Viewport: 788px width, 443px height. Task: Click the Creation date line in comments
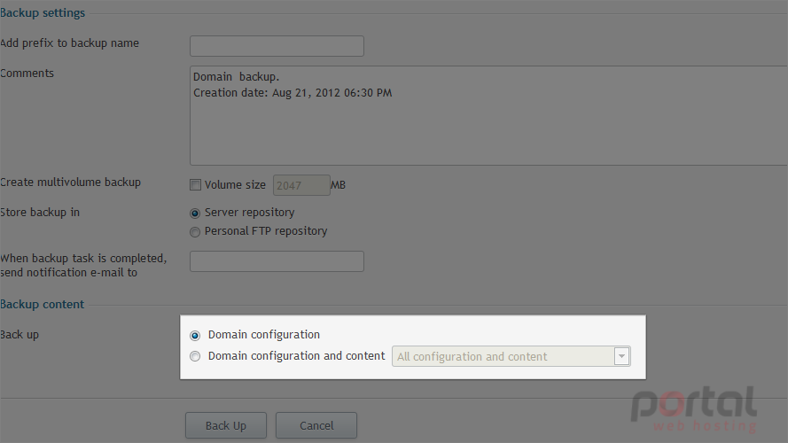[x=293, y=93]
